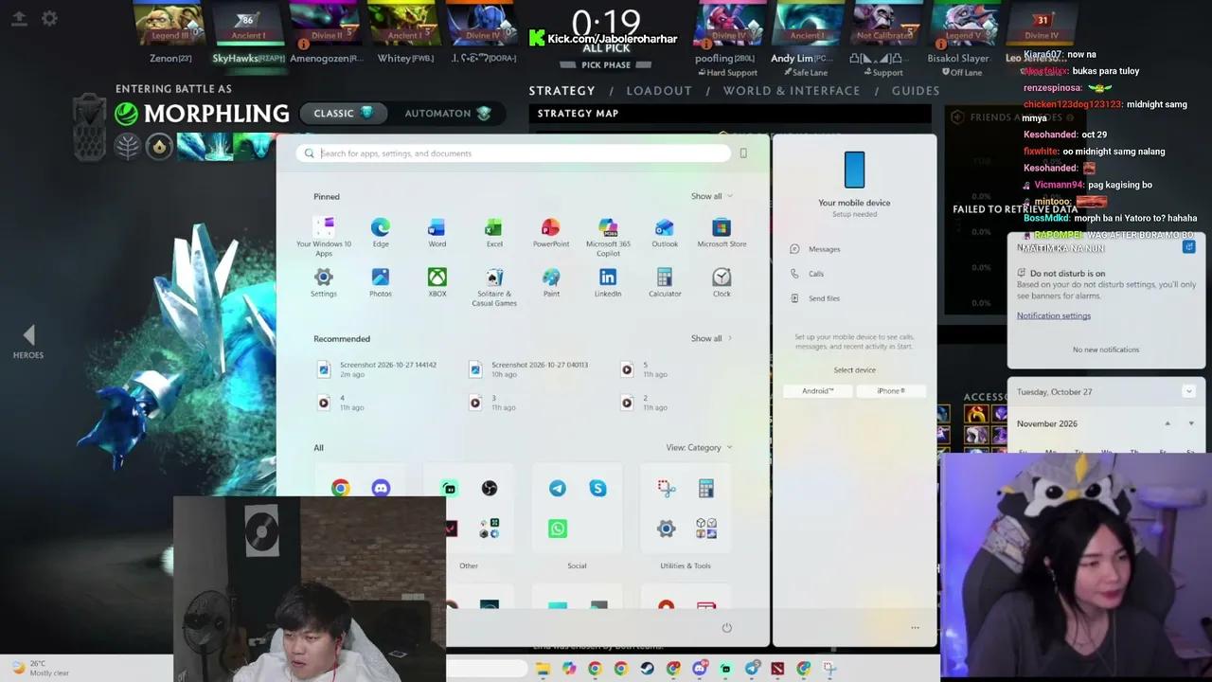Go to previous month in calendar

click(1167, 423)
